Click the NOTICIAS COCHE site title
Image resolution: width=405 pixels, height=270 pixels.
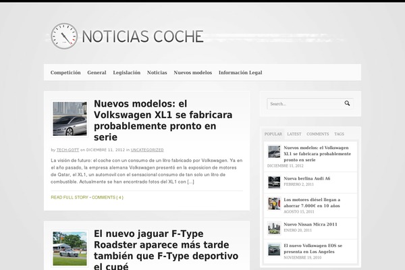coord(143,36)
